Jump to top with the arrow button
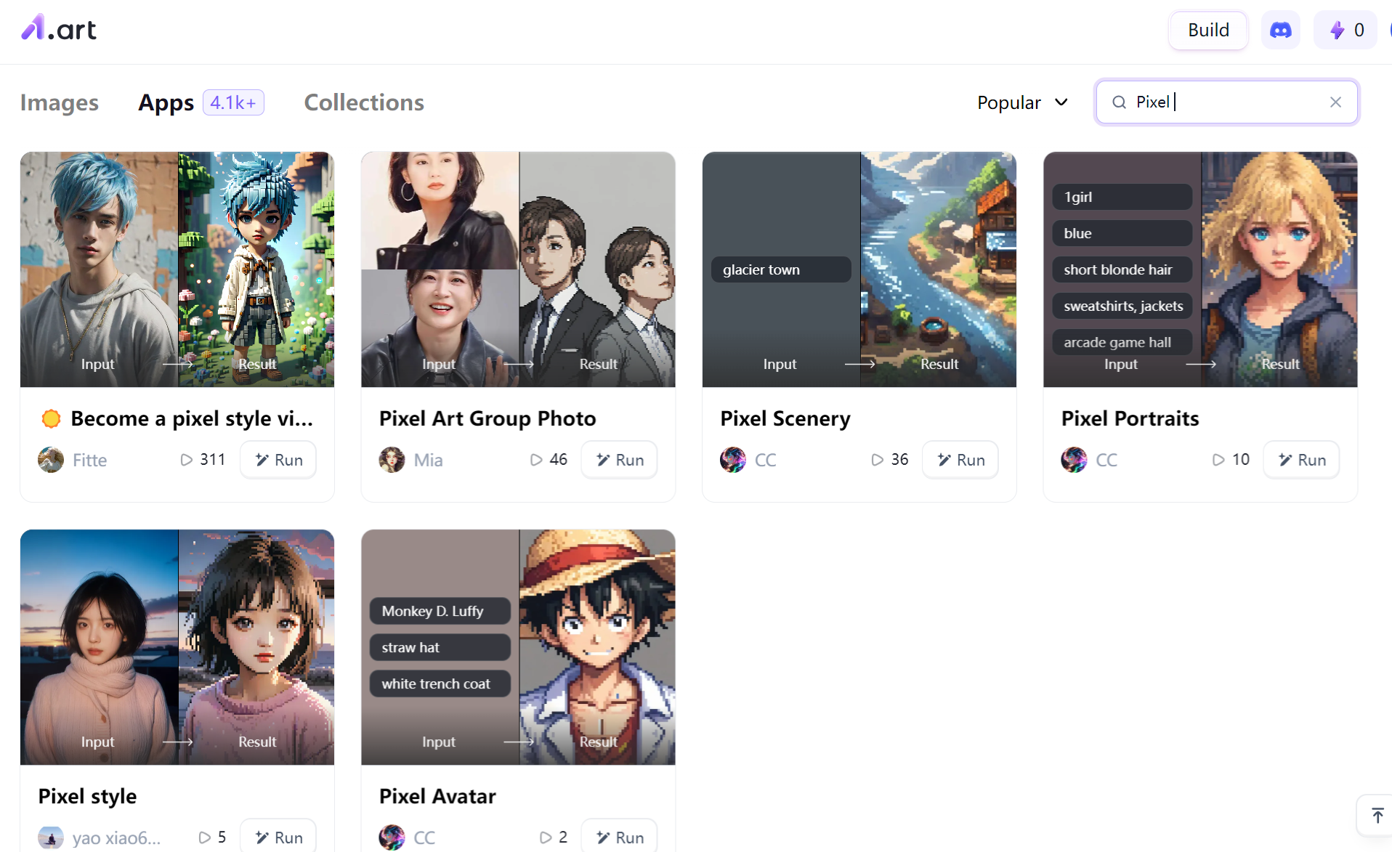 pos(1377,816)
